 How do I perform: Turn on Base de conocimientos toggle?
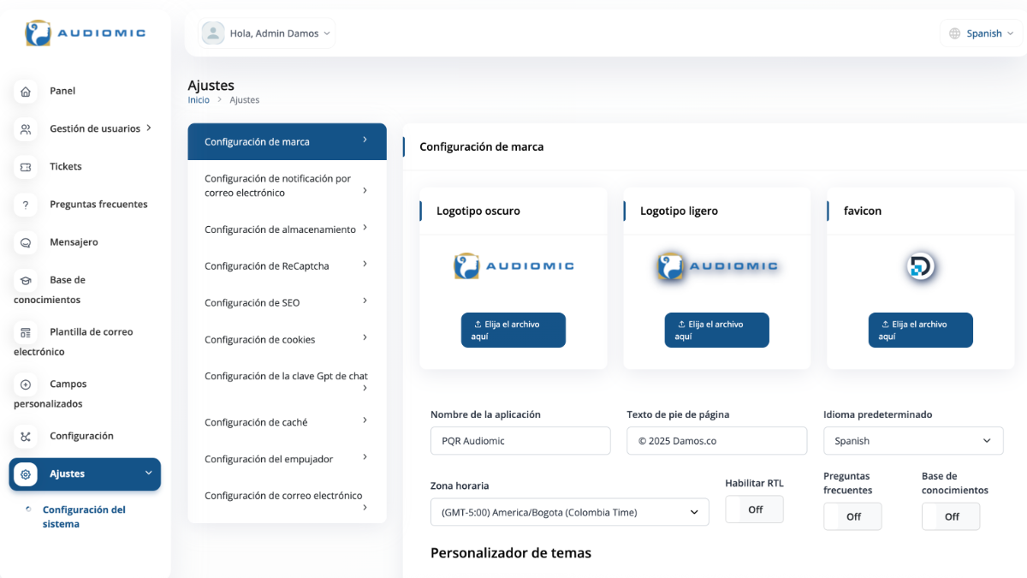coord(951,516)
